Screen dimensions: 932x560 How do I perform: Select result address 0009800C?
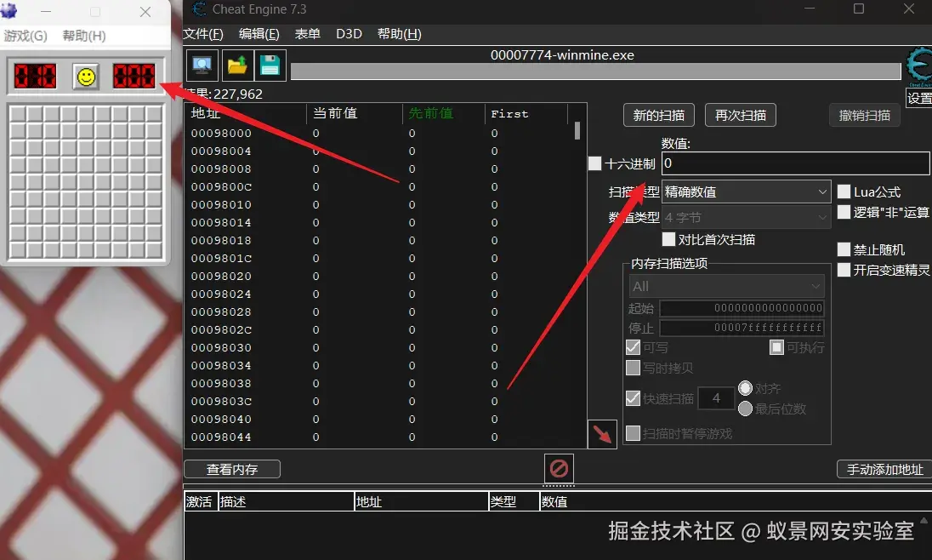[x=221, y=187]
